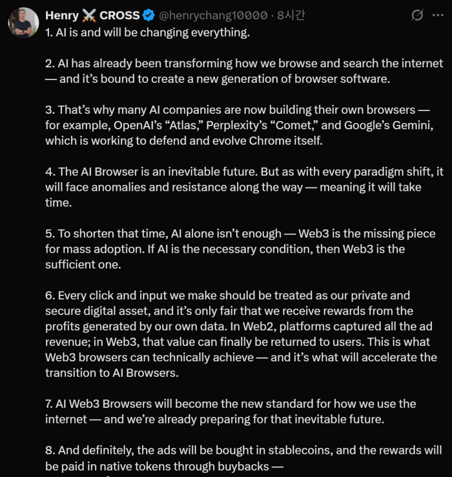Click the display name "Henry"
The width and height of the screenshot is (452, 477).
tap(62, 15)
